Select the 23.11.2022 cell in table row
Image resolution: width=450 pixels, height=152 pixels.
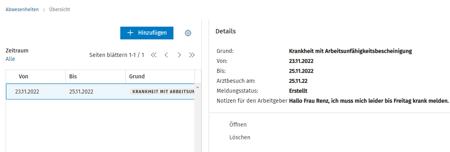(x=27, y=92)
